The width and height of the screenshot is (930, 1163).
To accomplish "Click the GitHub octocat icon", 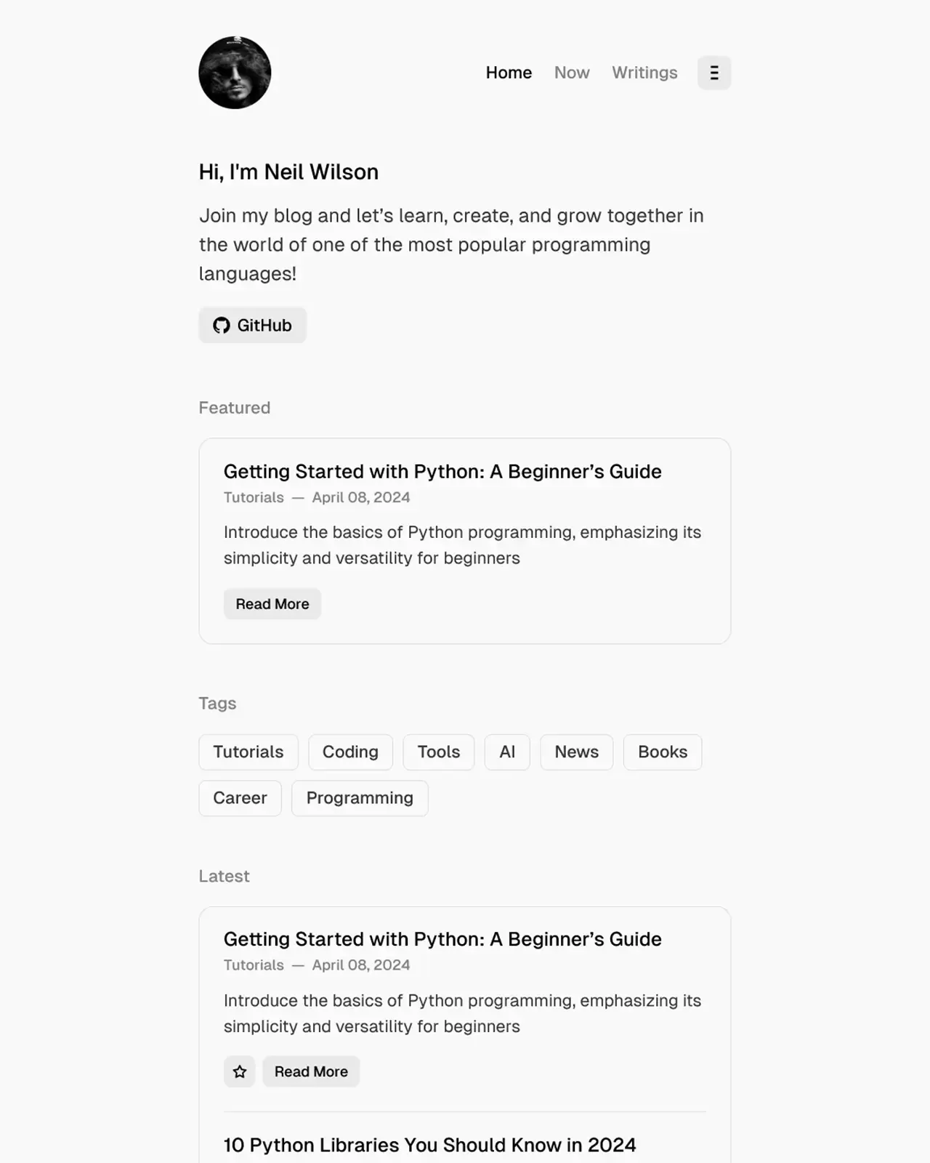I will (x=222, y=326).
